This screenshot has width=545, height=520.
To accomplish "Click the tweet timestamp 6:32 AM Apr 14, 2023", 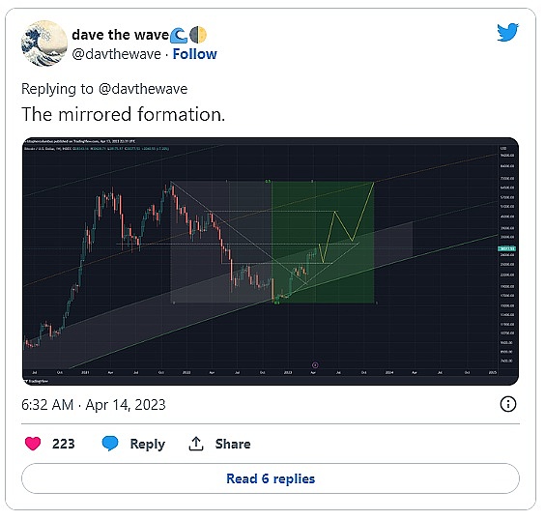I will point(94,405).
